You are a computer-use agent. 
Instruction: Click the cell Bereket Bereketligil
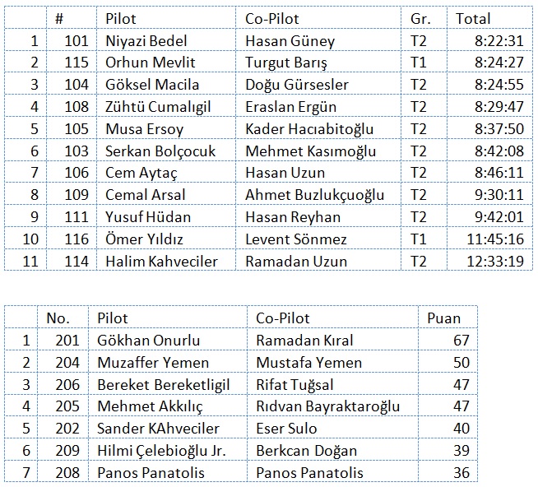164,385
